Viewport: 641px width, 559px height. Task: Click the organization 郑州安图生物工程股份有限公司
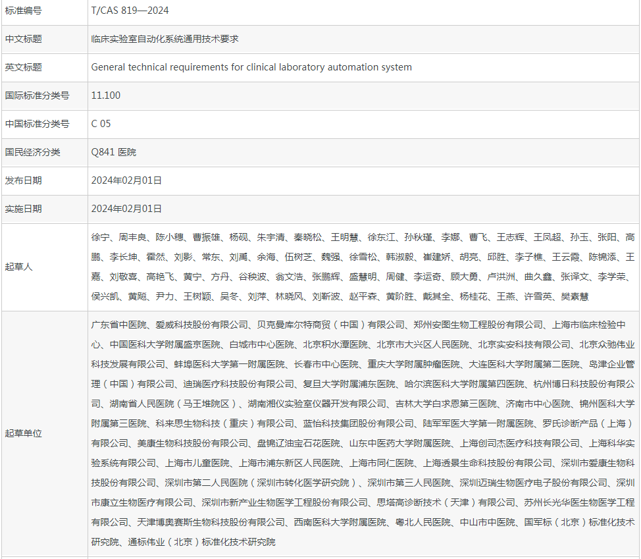point(478,325)
